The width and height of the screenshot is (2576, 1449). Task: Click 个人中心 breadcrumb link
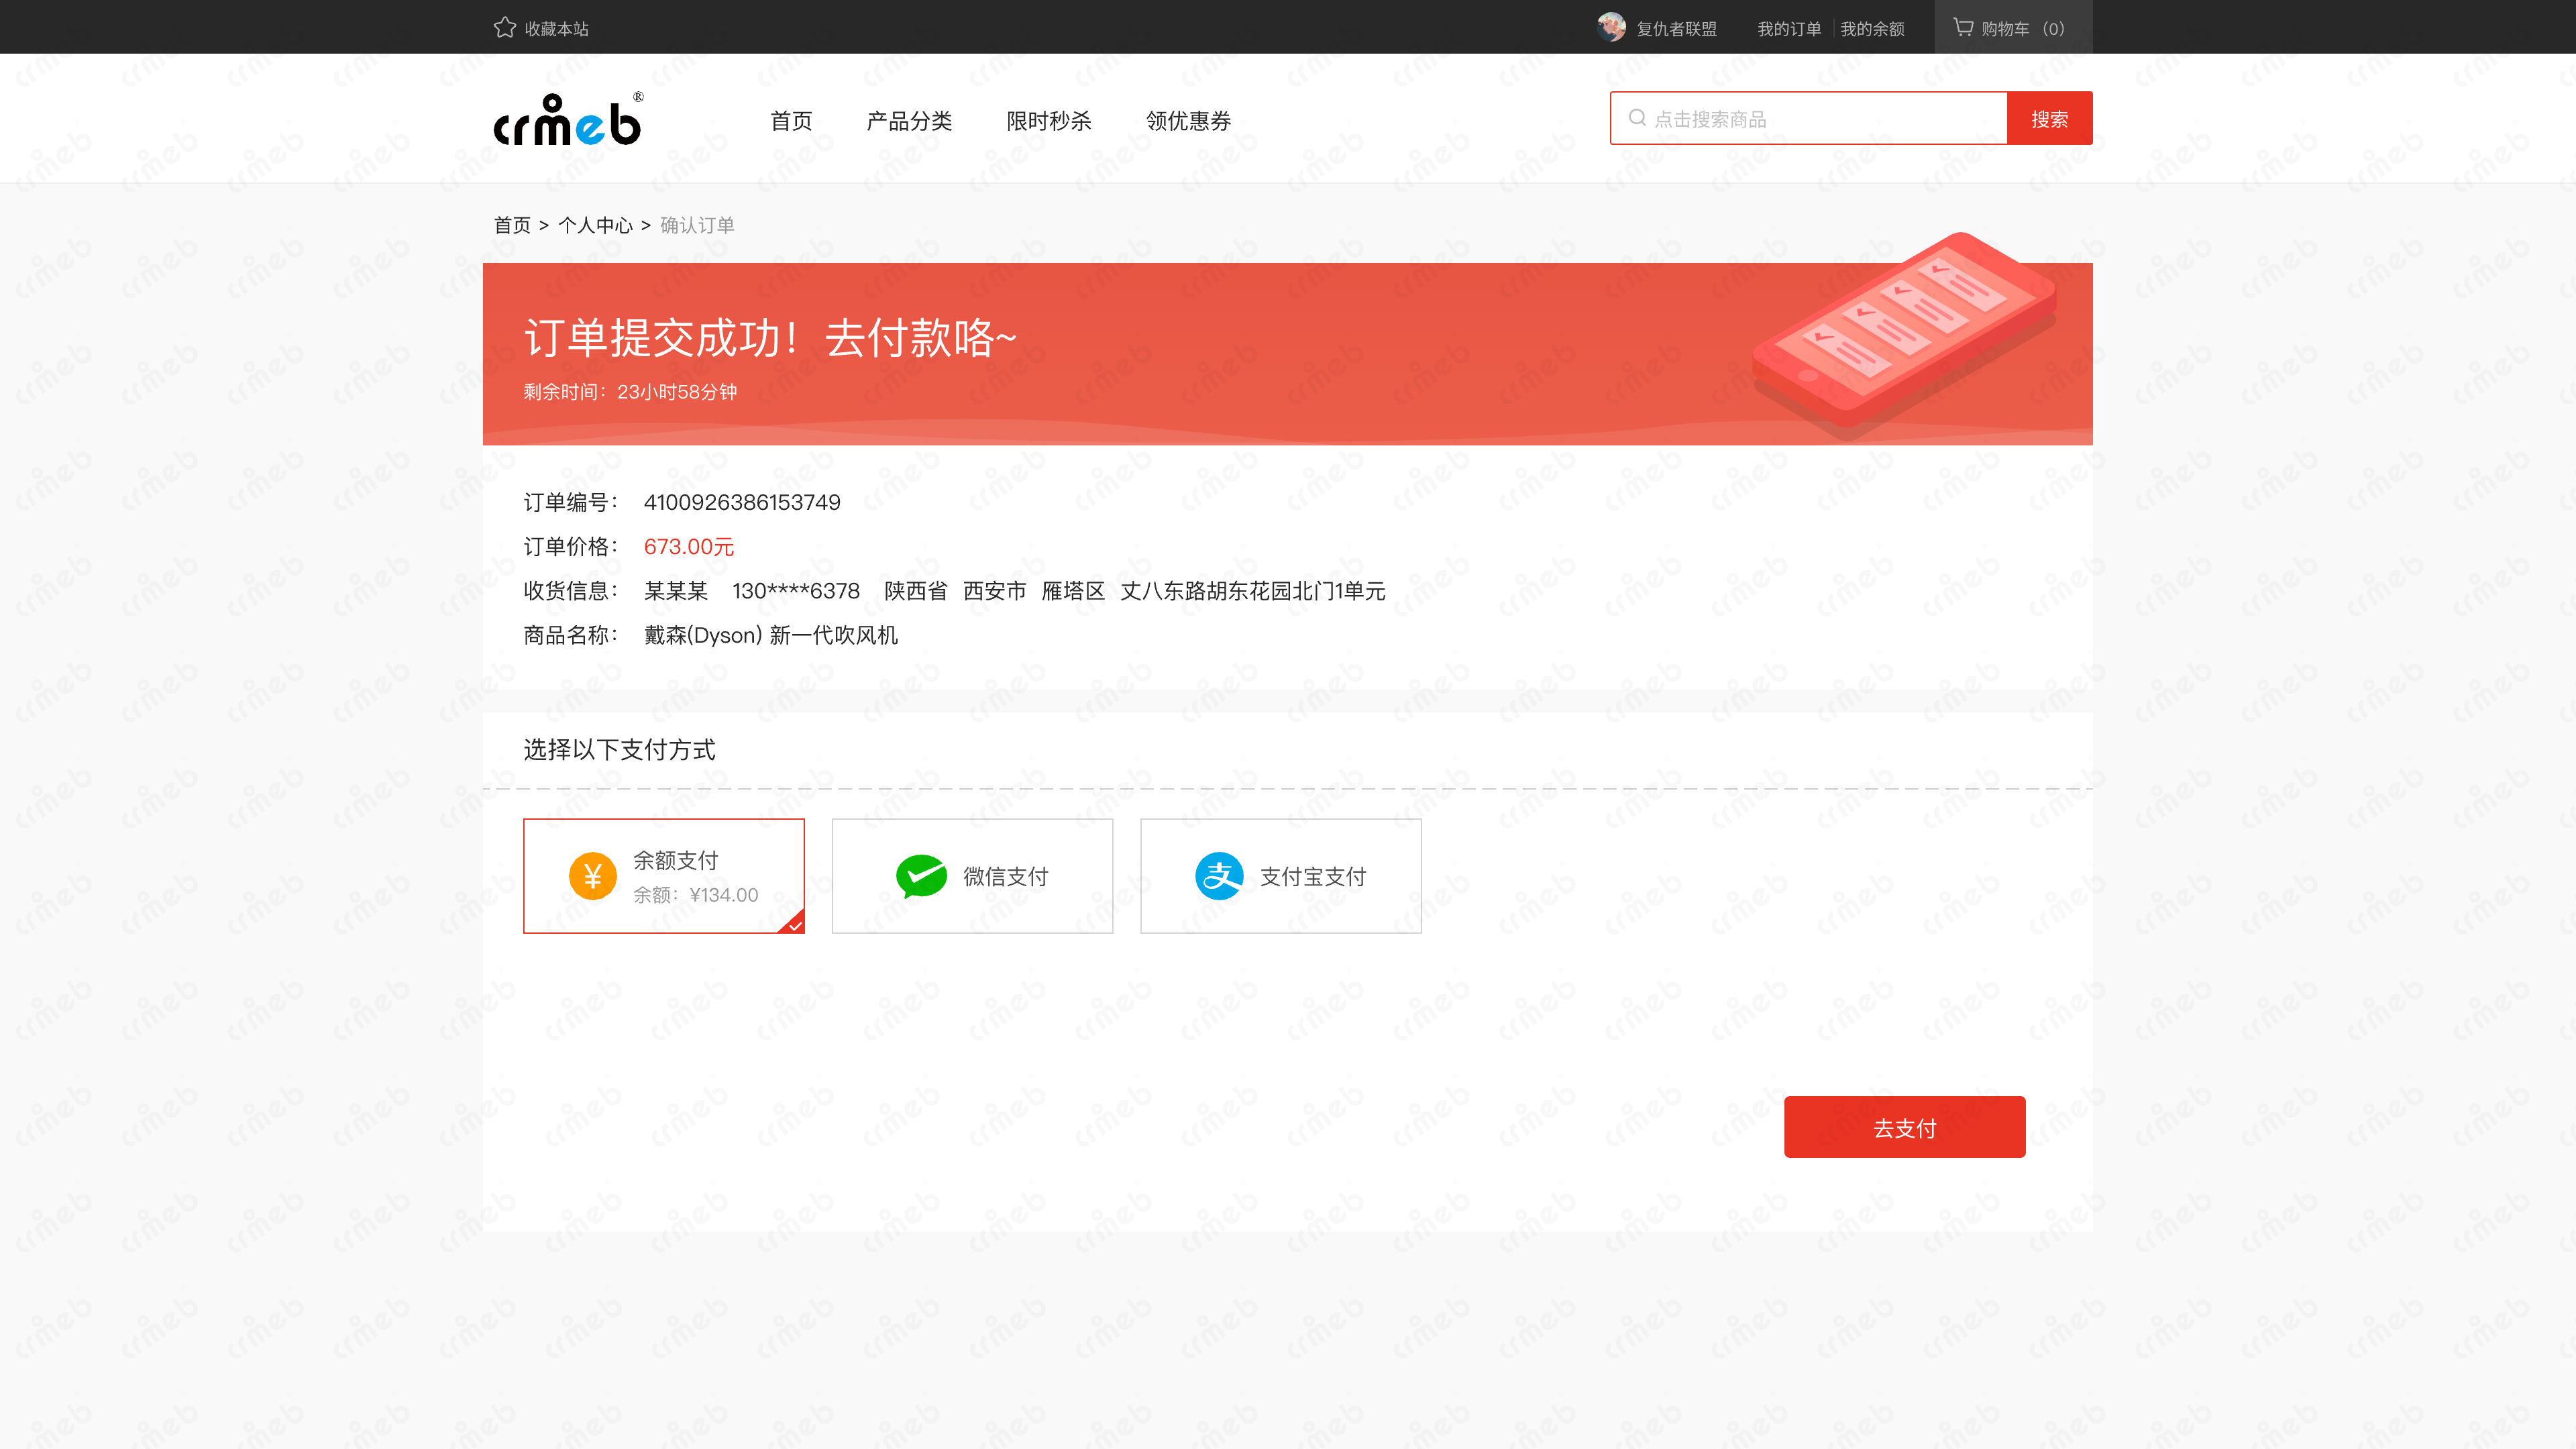tap(595, 225)
